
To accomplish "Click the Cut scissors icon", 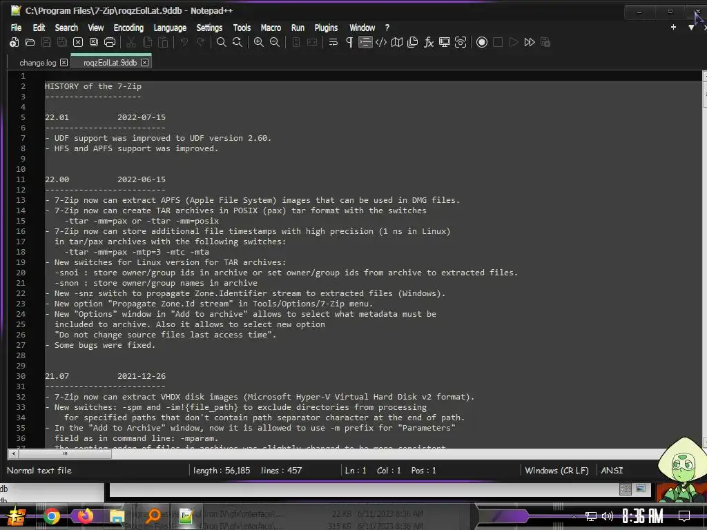I will pos(131,42).
